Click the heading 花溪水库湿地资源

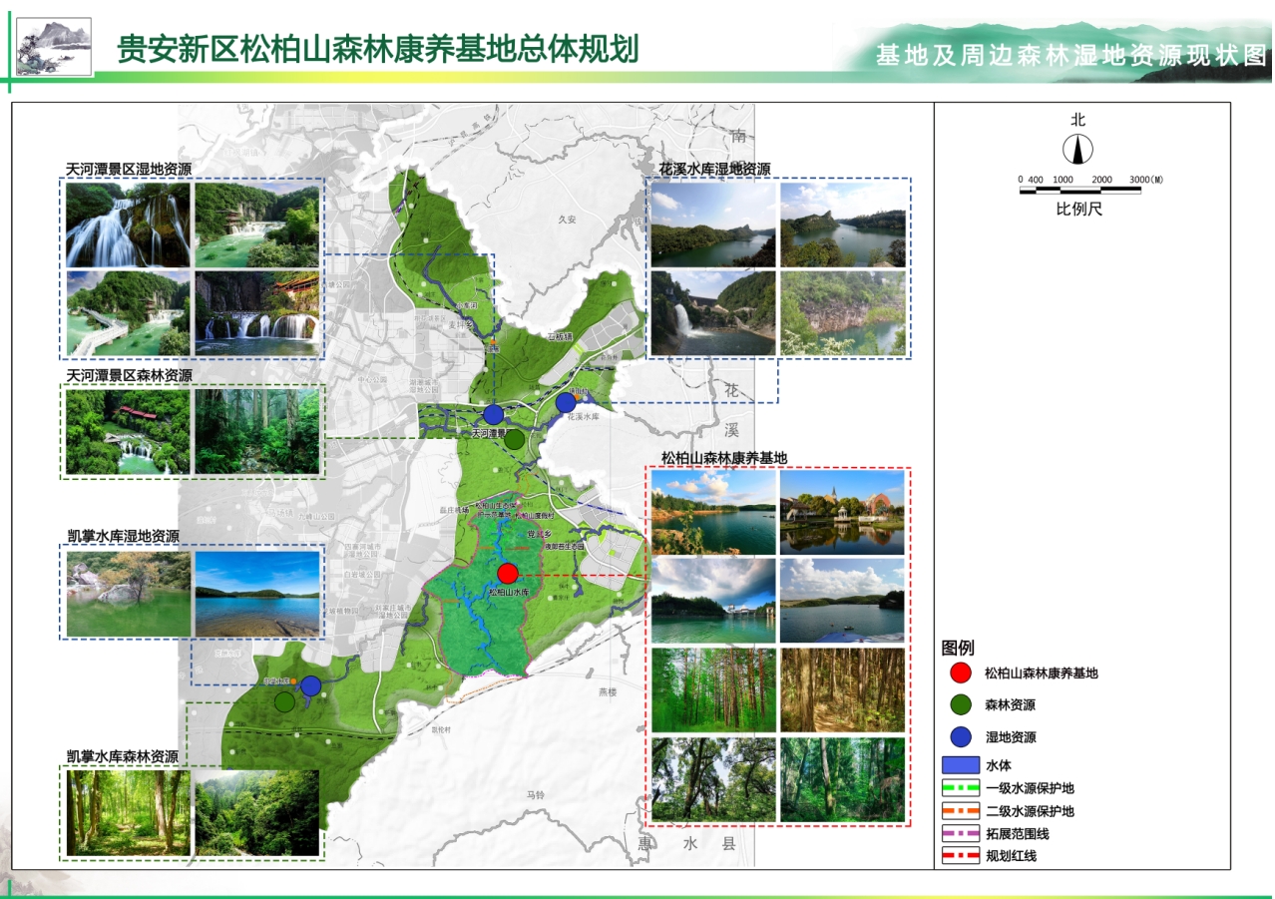click(714, 169)
